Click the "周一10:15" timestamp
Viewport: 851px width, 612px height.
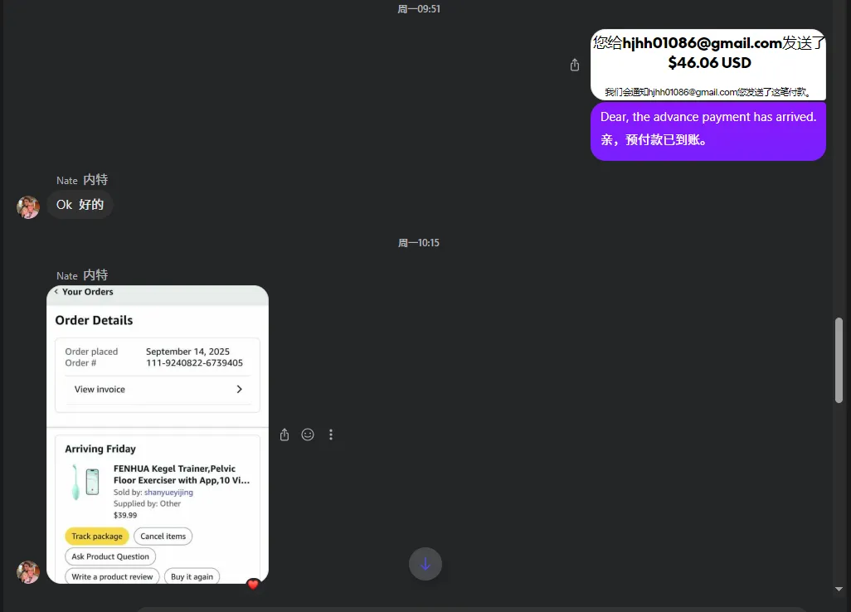419,243
